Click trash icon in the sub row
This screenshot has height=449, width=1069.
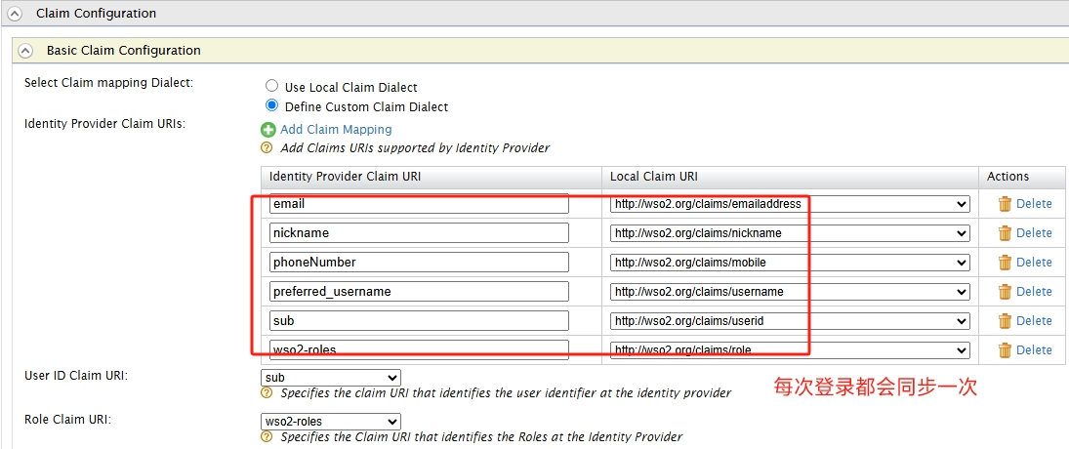(x=1005, y=321)
